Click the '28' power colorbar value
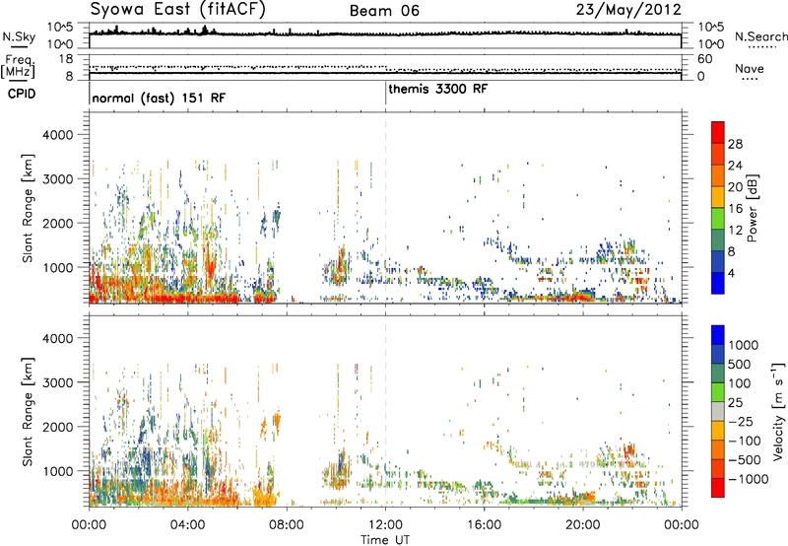 pyautogui.click(x=735, y=144)
